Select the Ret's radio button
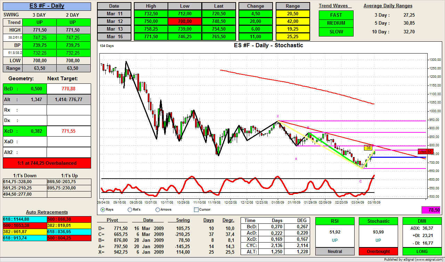 pos(130,210)
